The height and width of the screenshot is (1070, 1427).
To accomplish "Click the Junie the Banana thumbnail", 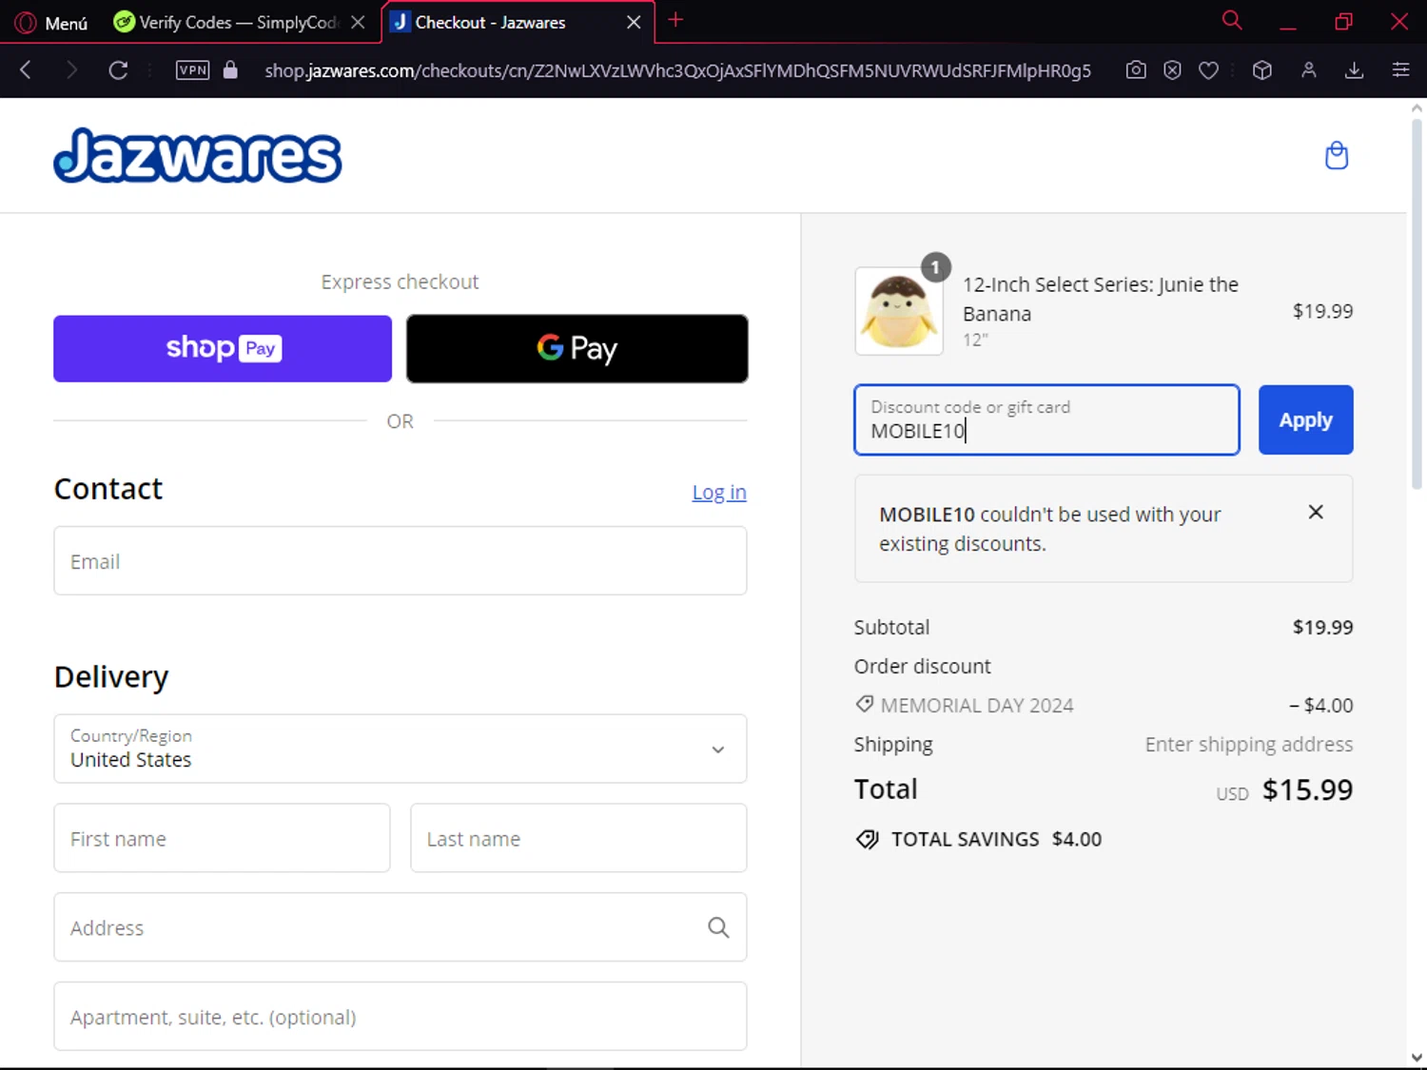I will click(x=899, y=311).
